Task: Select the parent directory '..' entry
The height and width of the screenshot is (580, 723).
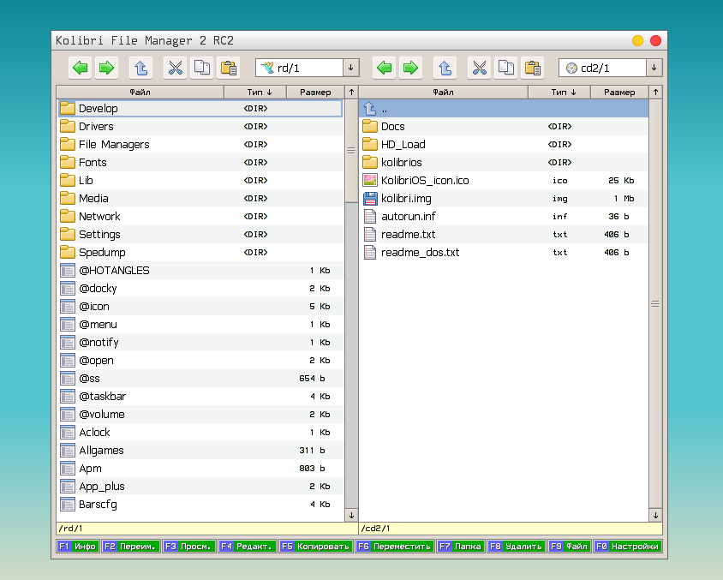Action: (385, 109)
